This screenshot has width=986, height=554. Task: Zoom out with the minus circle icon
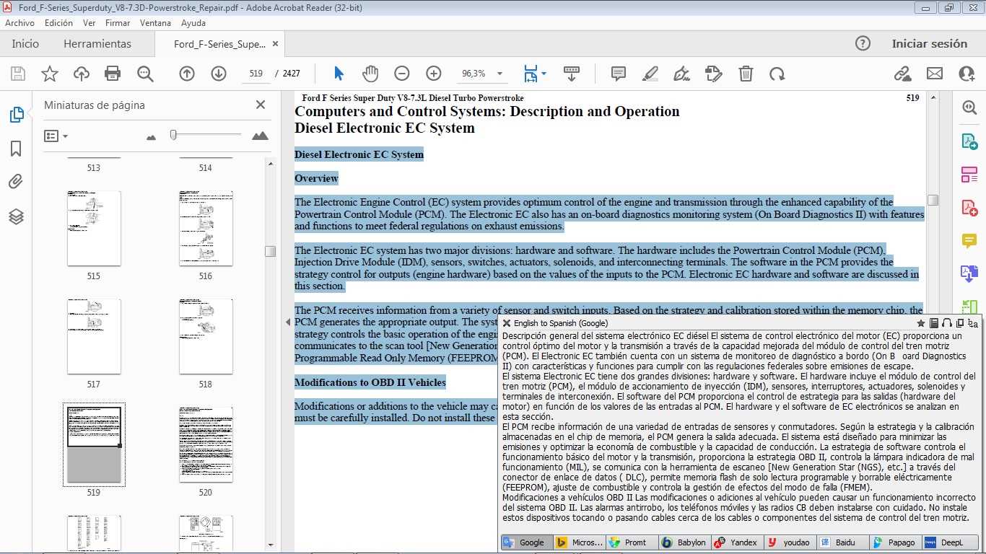coord(402,74)
